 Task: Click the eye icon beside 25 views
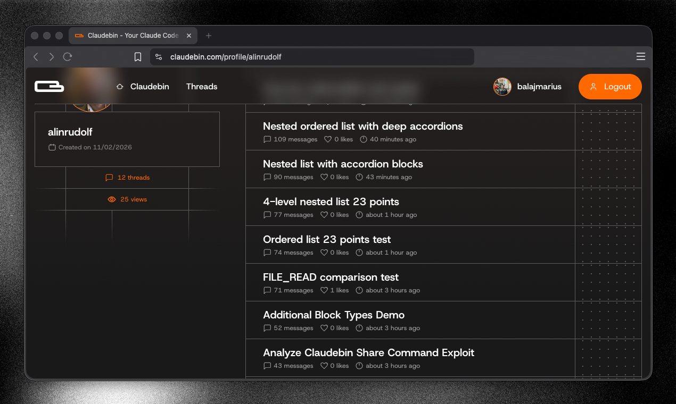111,199
